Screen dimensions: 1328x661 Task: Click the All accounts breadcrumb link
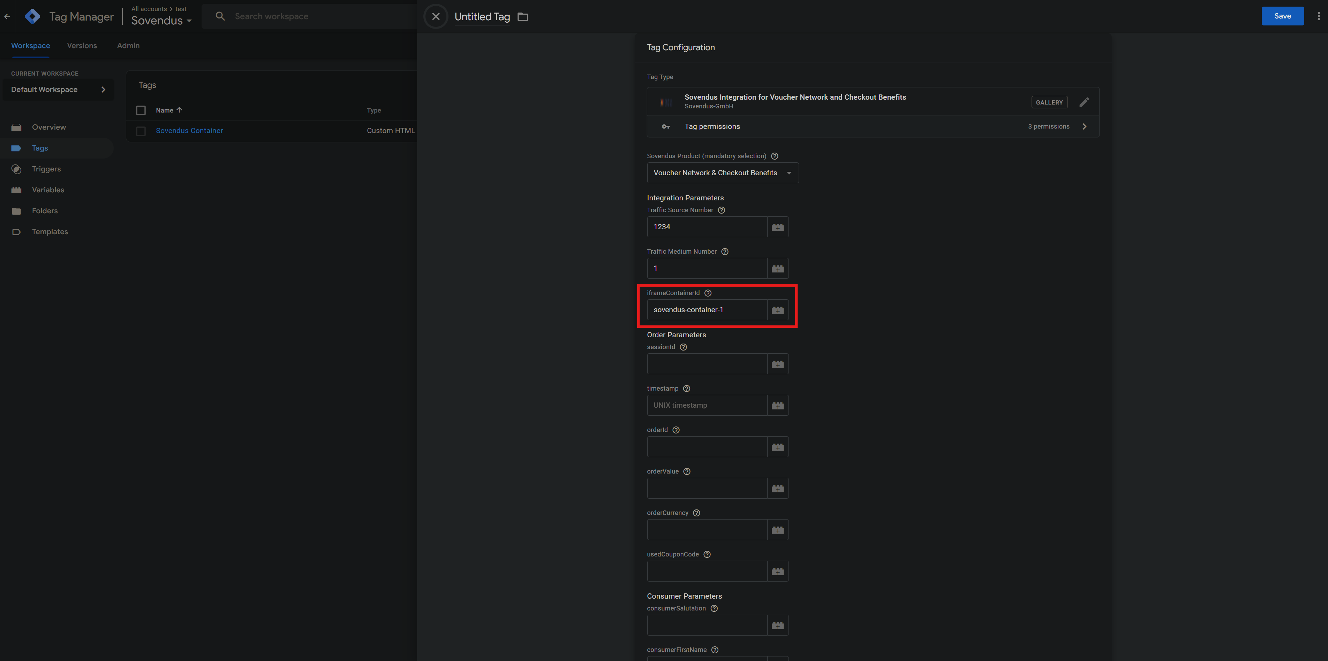[149, 9]
